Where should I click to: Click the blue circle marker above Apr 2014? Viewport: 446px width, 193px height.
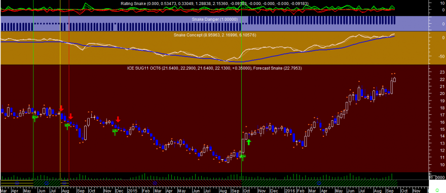click(x=17, y=183)
